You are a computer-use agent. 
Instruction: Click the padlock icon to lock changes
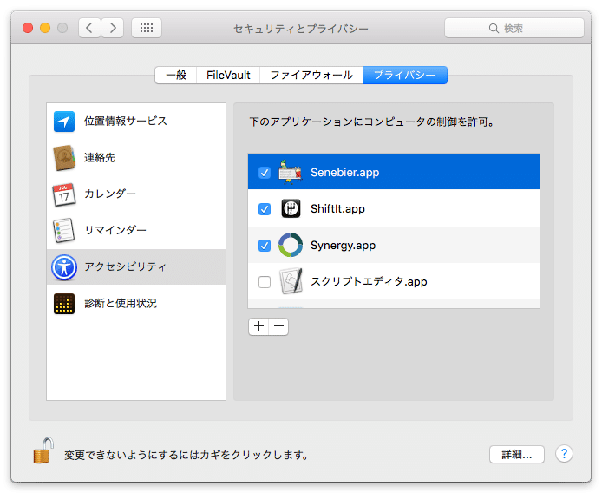point(43,450)
